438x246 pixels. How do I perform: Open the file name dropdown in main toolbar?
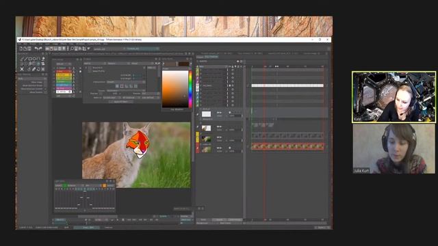pyautogui.click(x=109, y=49)
